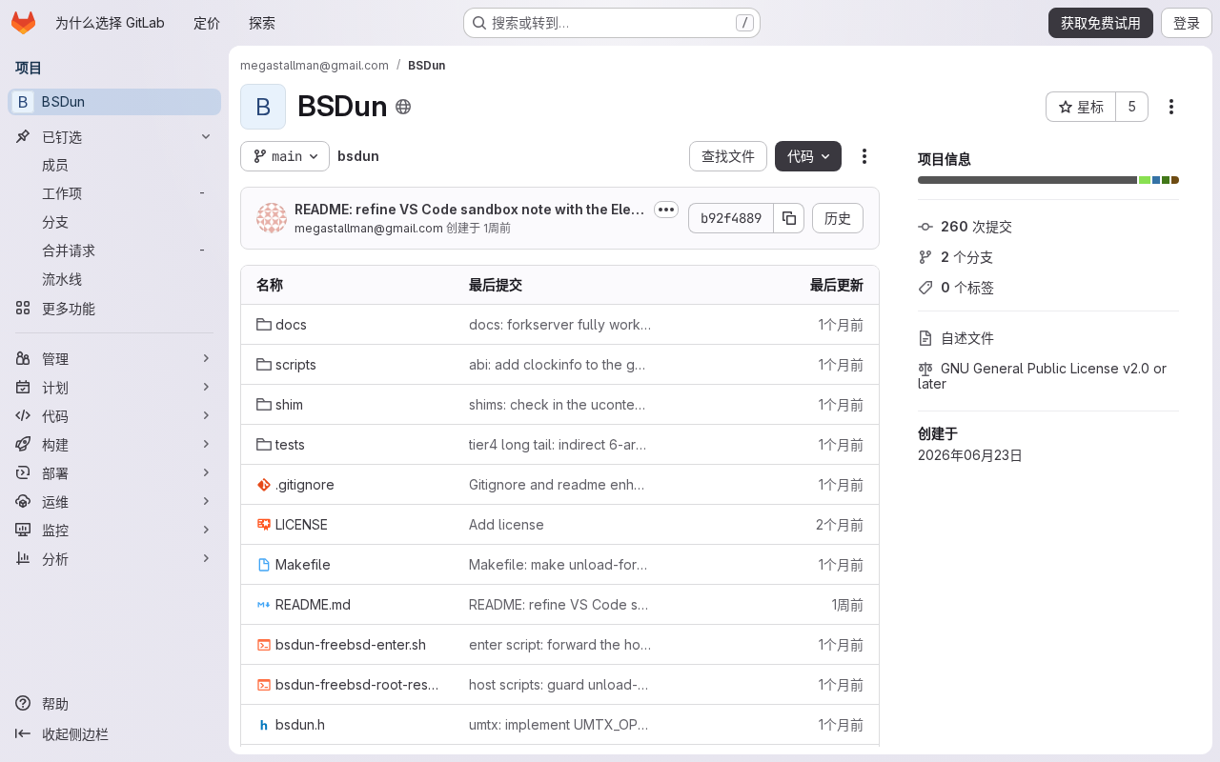Open the project actions kebab beside the star count

tap(1171, 107)
